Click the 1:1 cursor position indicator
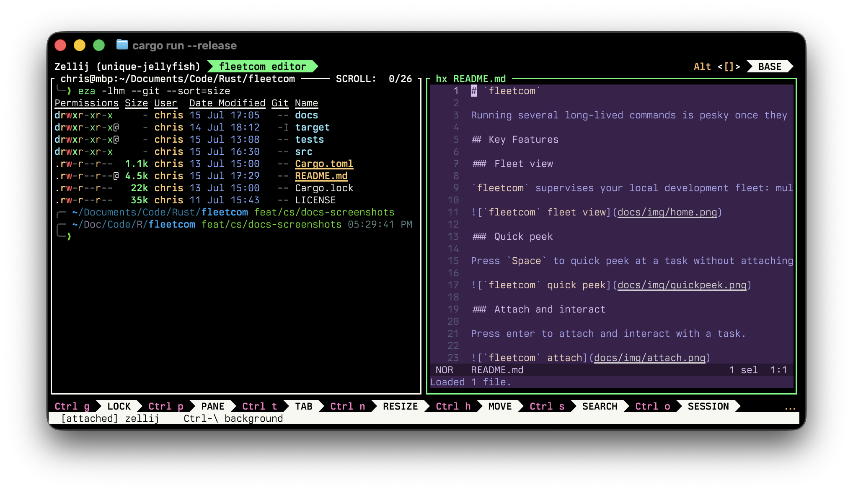The width and height of the screenshot is (853, 492). (x=778, y=370)
